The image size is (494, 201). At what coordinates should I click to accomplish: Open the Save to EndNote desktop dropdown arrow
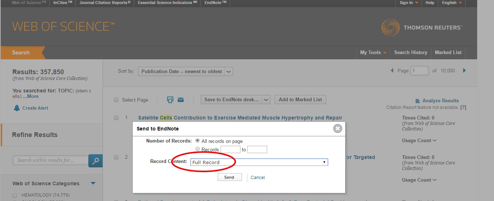tap(266, 99)
